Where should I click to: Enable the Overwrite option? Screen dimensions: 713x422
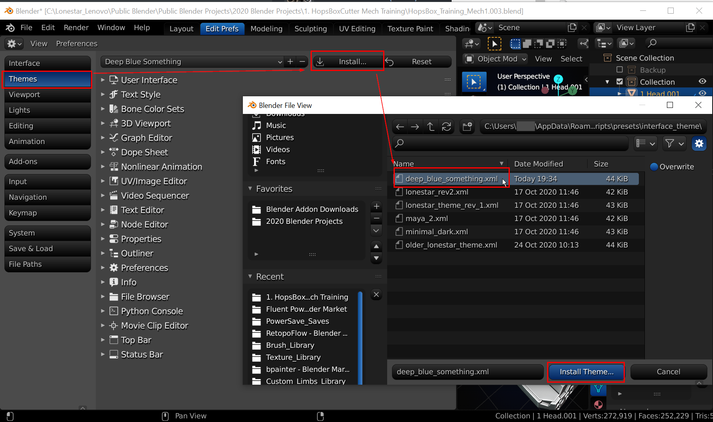coord(654,167)
